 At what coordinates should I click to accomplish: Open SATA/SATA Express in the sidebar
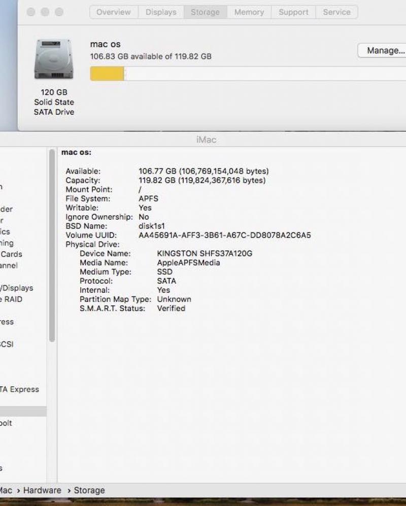click(x=20, y=389)
